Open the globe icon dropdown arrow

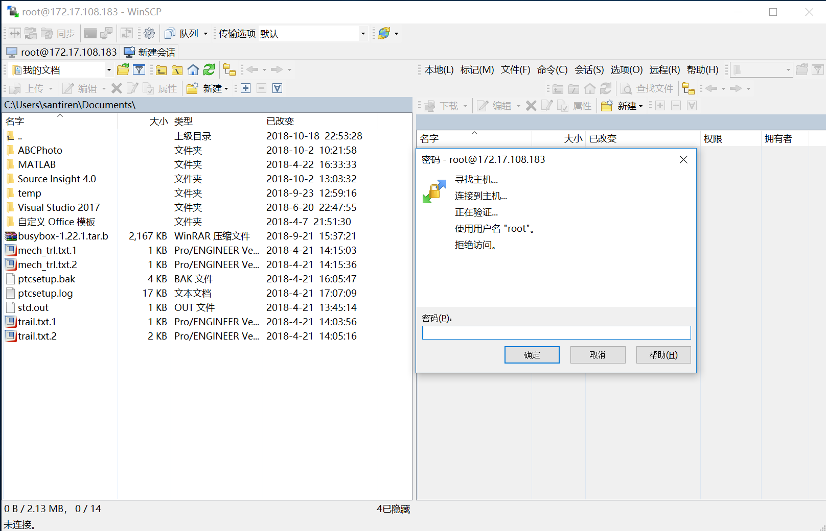pos(396,34)
